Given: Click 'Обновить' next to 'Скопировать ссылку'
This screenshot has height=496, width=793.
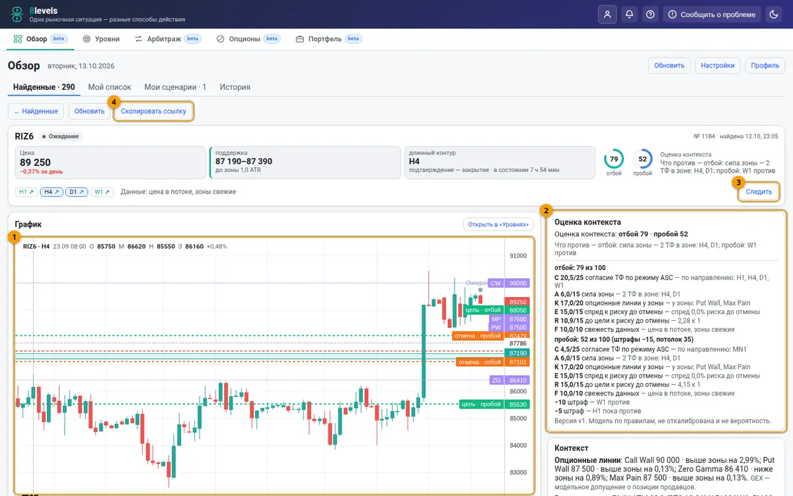Looking at the screenshot, I should coord(89,111).
